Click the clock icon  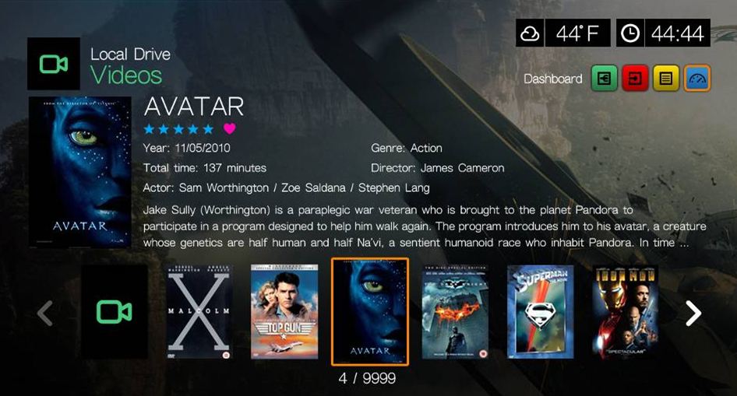629,33
